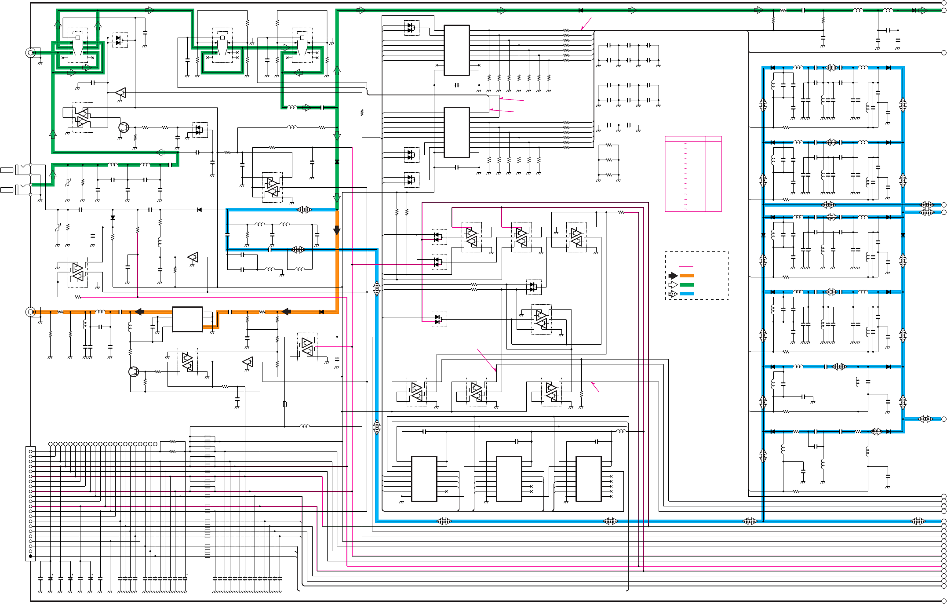Image resolution: width=947 pixels, height=604 pixels.
Task: Click the orange swatch in the legend box
Action: click(686, 276)
